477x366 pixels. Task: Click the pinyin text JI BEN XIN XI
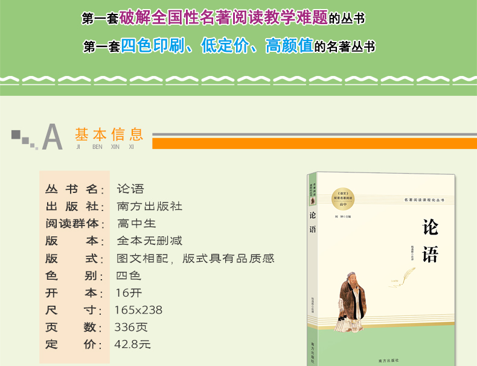(105, 147)
